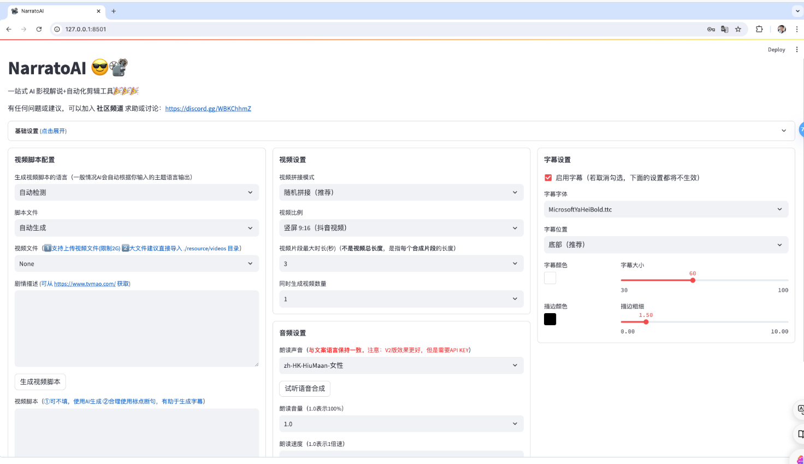The image size is (804, 464).
Task: Open the tab search dropdown
Action: click(x=797, y=11)
